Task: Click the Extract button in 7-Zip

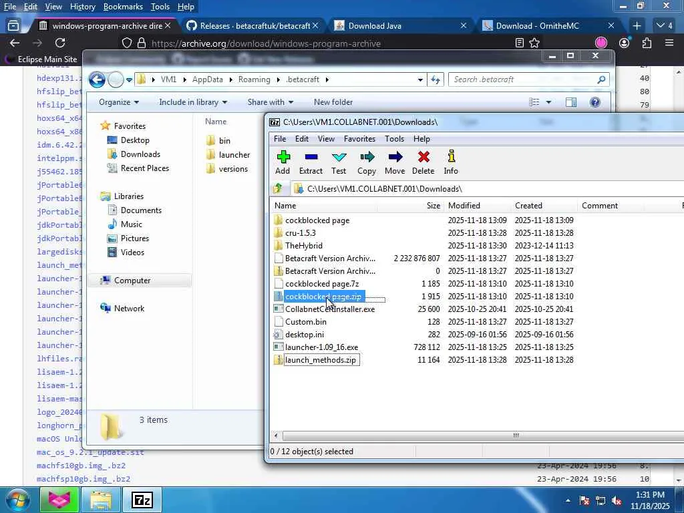Action: coord(311,163)
